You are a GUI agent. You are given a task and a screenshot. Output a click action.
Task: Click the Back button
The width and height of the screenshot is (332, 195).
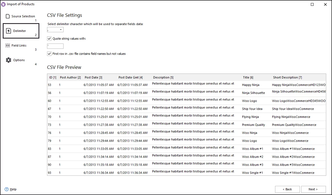[x=287, y=189]
